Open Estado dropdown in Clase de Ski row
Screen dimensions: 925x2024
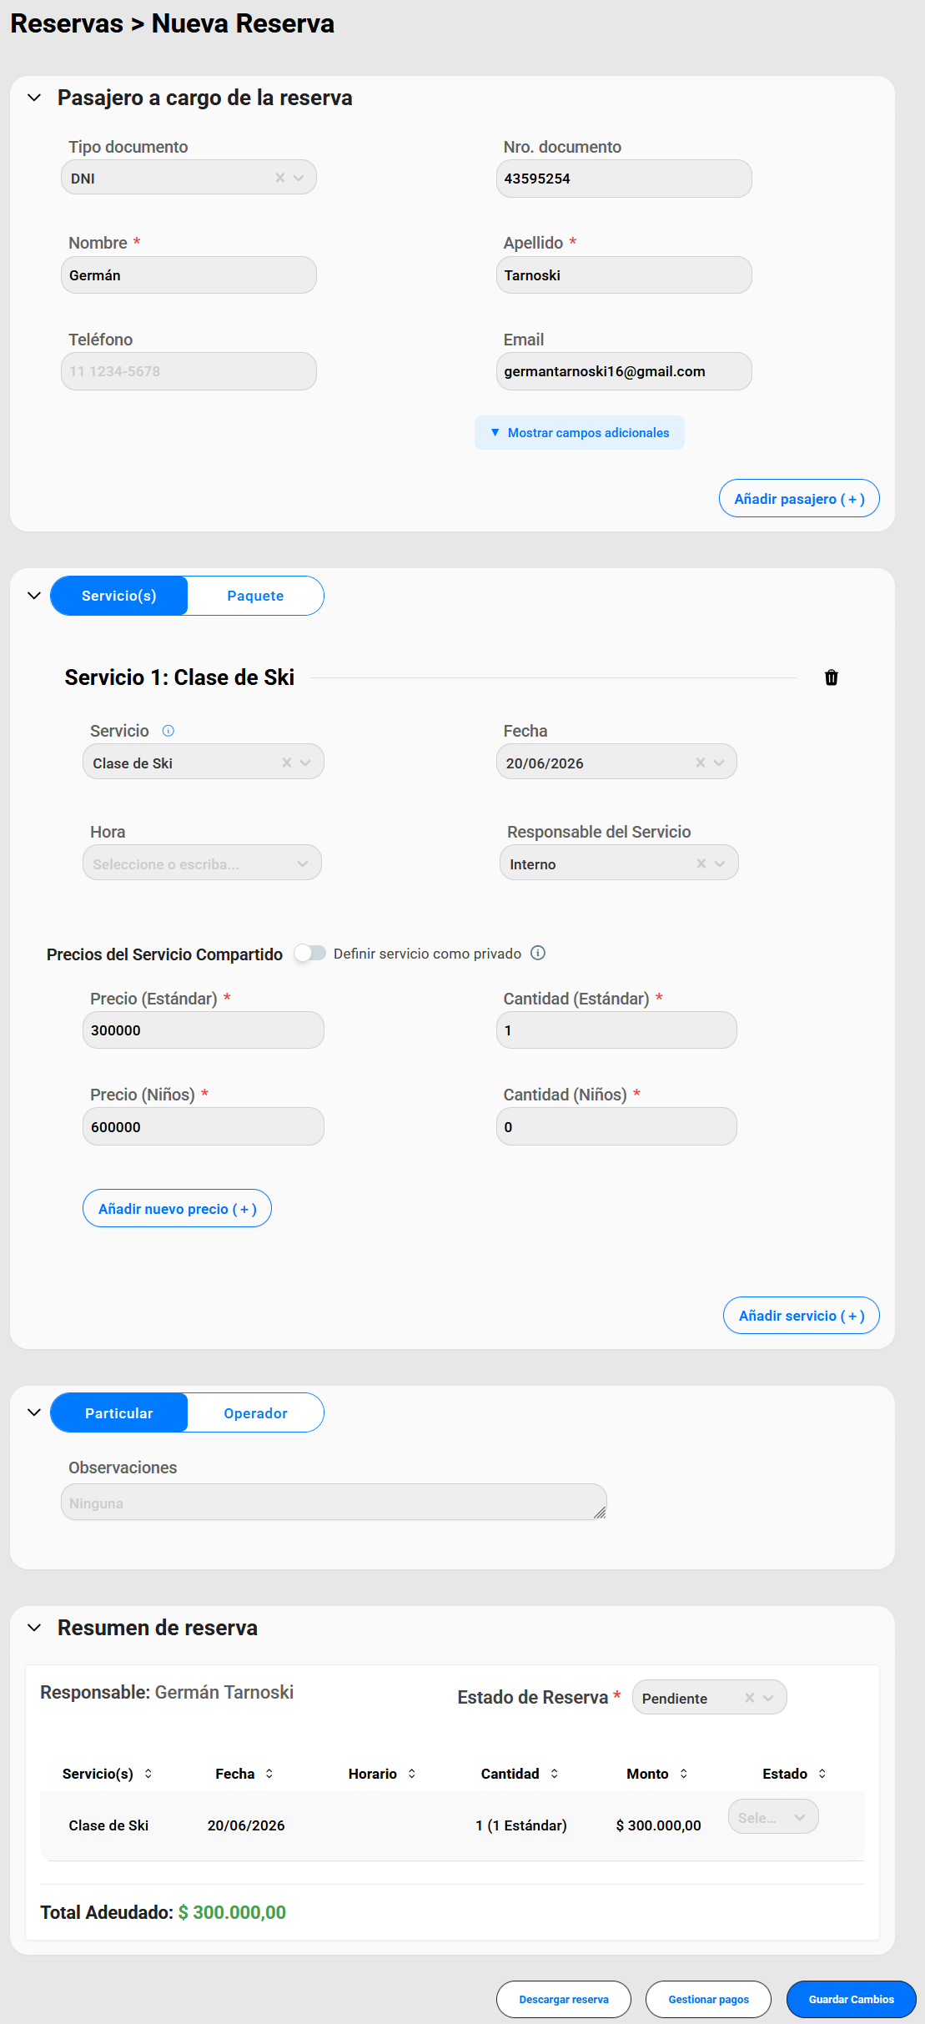click(x=773, y=1817)
